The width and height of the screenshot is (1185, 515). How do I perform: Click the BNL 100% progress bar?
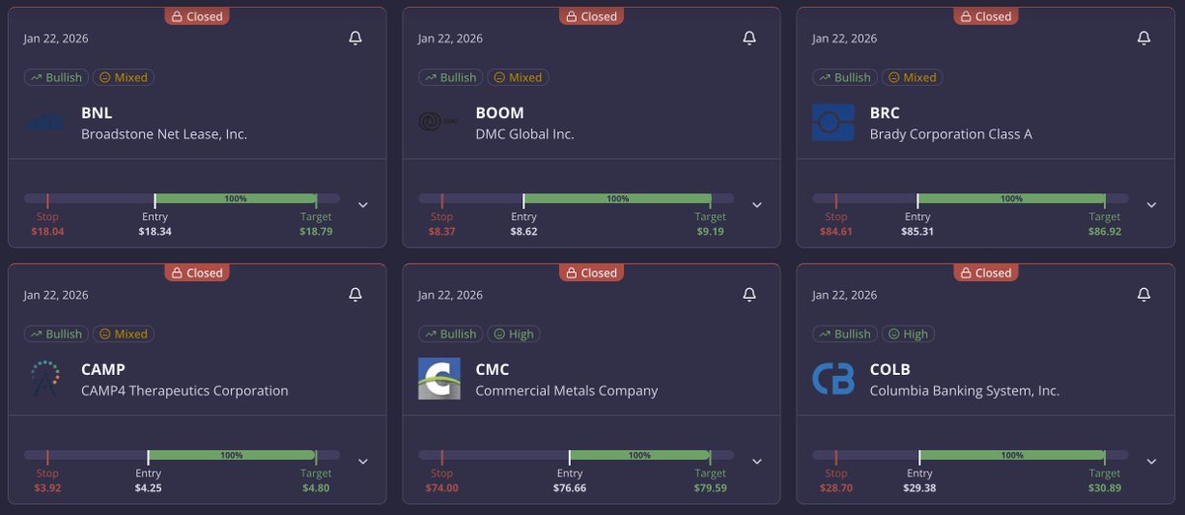(235, 198)
